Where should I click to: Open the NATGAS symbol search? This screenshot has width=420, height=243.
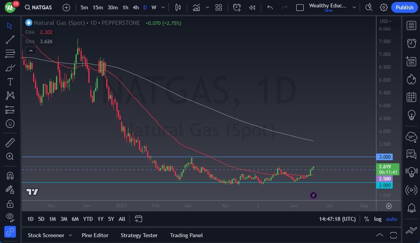38,7
